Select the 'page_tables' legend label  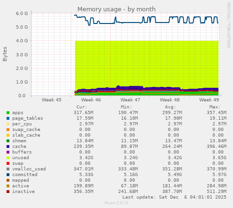click(x=28, y=118)
